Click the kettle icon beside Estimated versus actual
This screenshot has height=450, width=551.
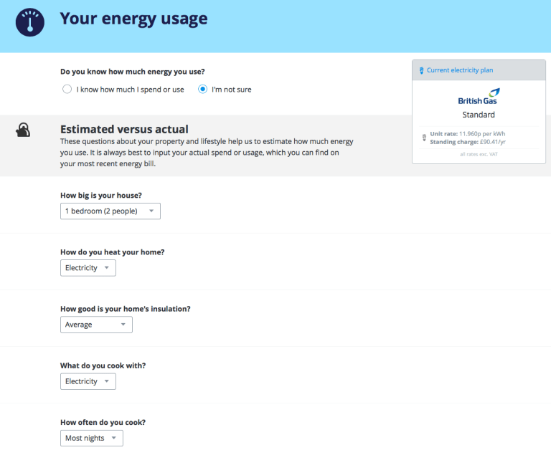[x=24, y=130]
